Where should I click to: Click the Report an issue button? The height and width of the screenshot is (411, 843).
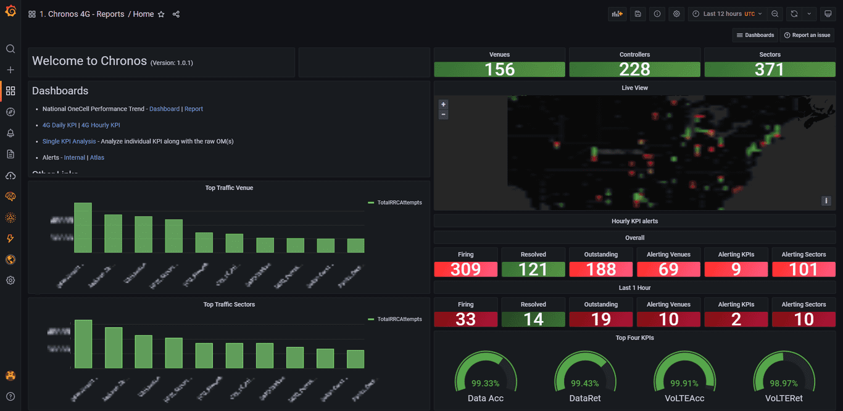point(807,35)
